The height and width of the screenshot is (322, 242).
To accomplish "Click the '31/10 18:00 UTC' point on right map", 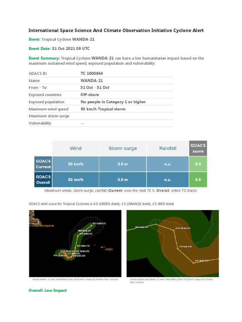I will (x=174, y=230).
